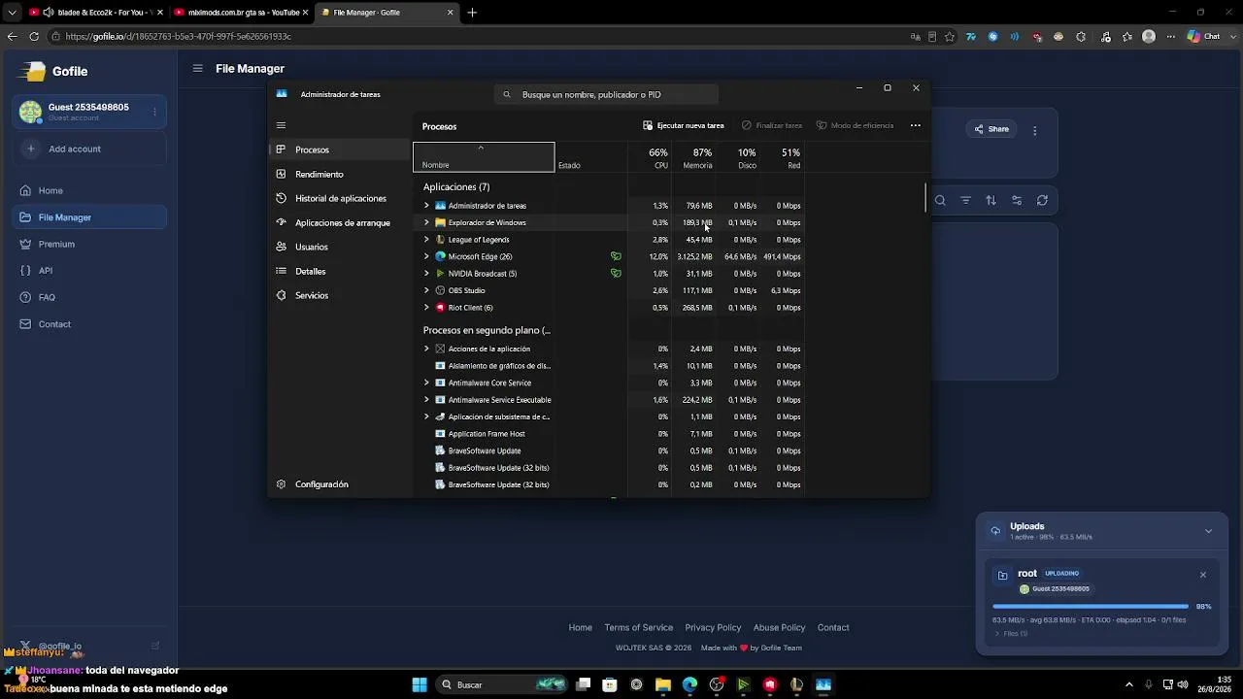Open the Task Manager three-dot more options
The image size is (1243, 699).
click(915, 125)
